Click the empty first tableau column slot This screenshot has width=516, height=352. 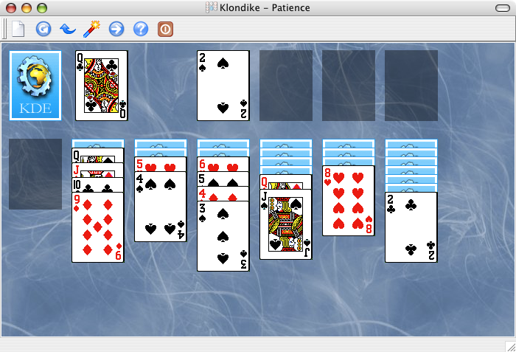pyautogui.click(x=35, y=174)
